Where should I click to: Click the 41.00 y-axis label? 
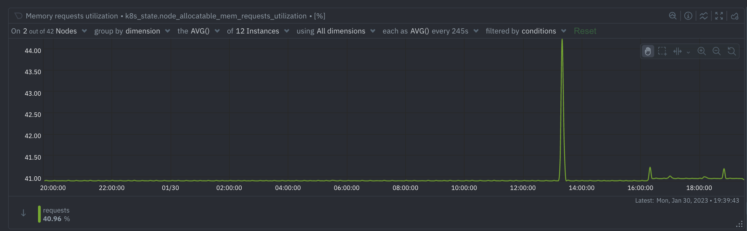33,179
